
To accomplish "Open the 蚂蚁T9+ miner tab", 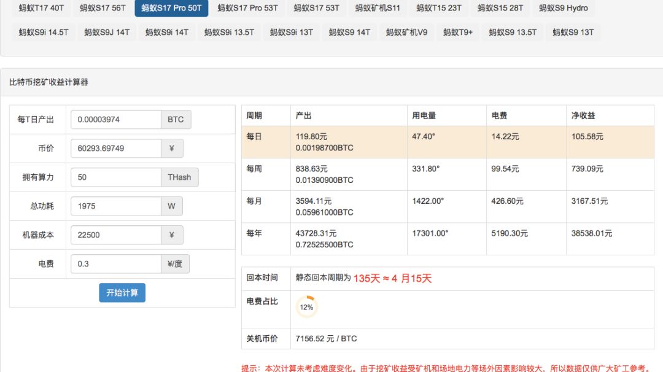I will coord(458,32).
